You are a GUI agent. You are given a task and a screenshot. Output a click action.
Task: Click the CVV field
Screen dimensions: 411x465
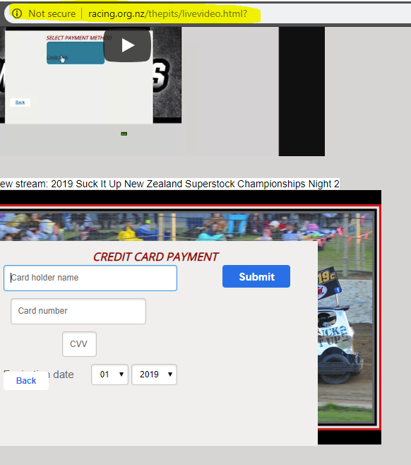pyautogui.click(x=79, y=344)
